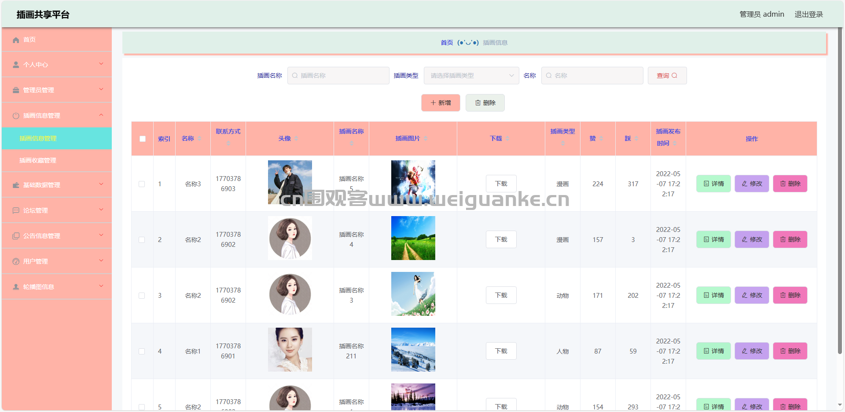The height and width of the screenshot is (412, 845).
Task: Click sort arrows on 插画图片 column header
Action: tap(426, 139)
